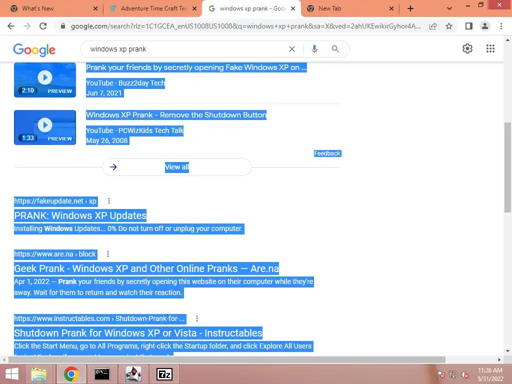Open a new browser tab
Image resolution: width=512 pixels, height=384 pixels.
[x=410, y=8]
